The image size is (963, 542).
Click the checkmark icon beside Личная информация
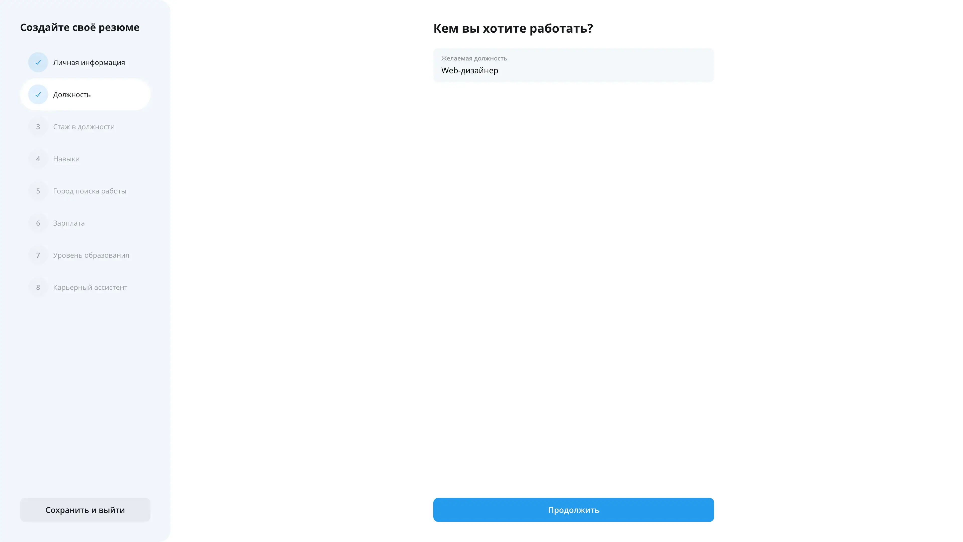click(x=38, y=62)
